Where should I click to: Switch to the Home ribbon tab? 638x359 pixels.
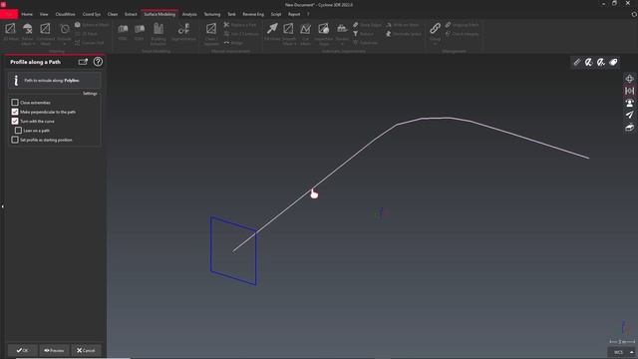pos(27,14)
